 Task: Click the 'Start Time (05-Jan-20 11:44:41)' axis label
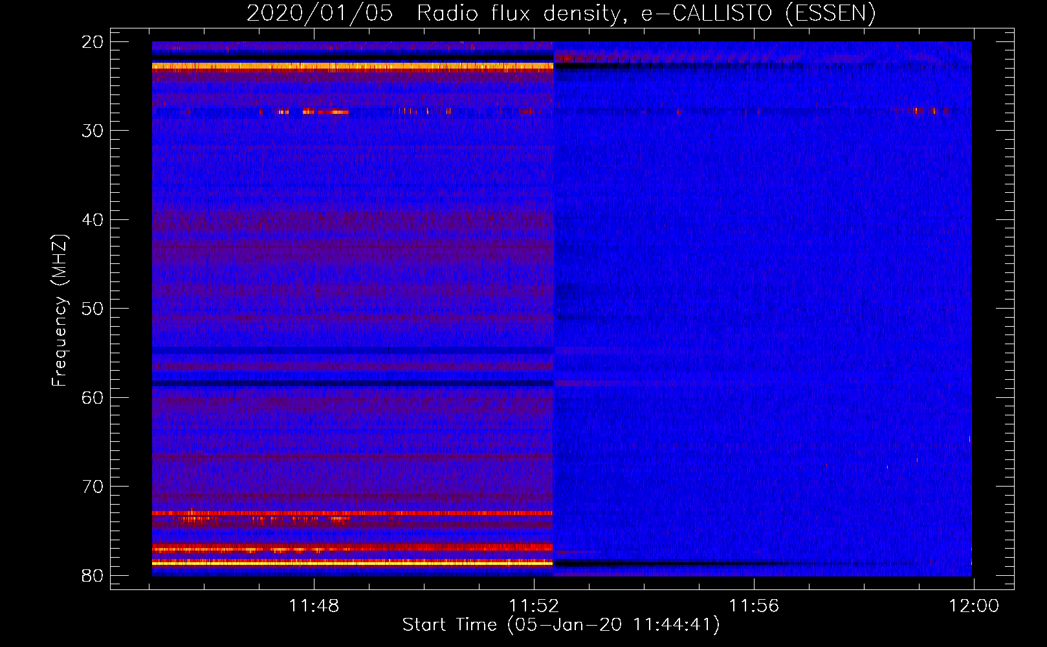click(x=561, y=625)
